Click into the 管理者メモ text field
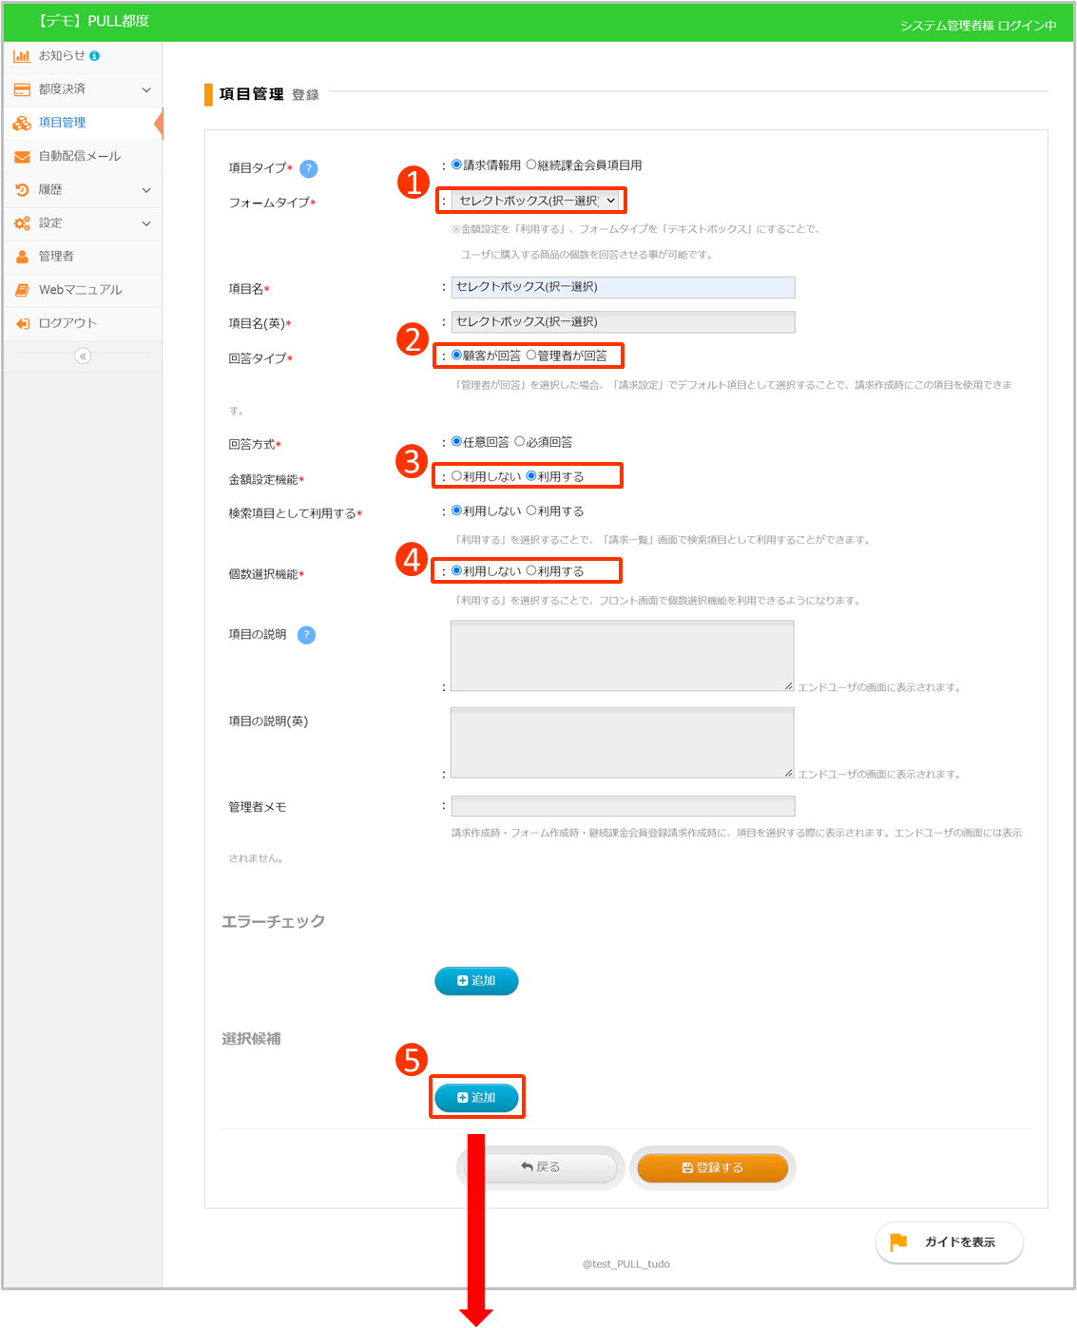 tap(623, 806)
